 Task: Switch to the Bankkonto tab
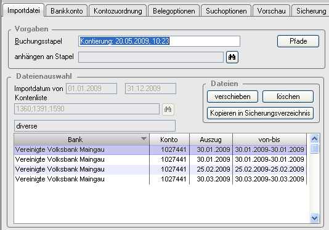pyautogui.click(x=67, y=11)
